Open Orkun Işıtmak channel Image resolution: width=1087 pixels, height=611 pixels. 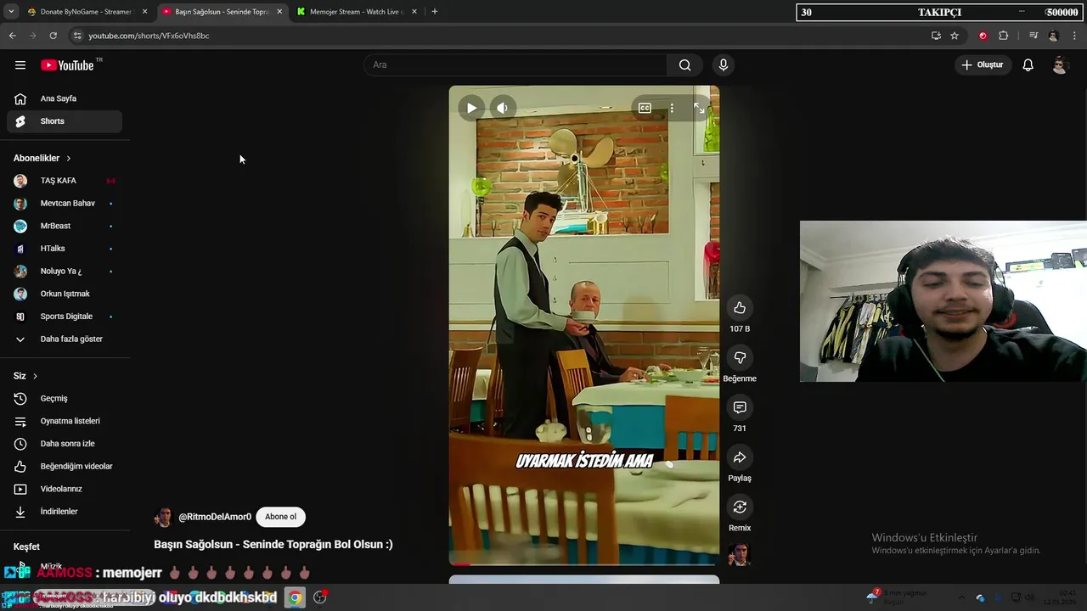65,294
